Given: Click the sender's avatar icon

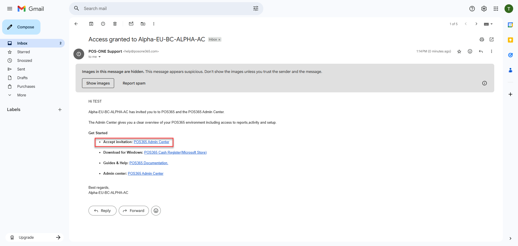Looking at the screenshot, I should click(79, 54).
